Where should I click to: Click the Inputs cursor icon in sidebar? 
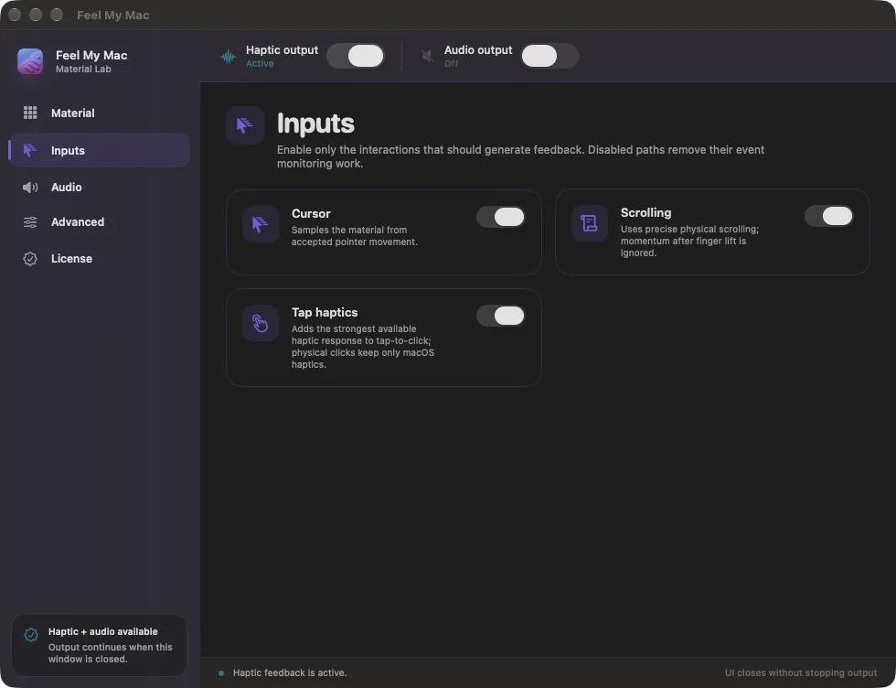(x=29, y=150)
